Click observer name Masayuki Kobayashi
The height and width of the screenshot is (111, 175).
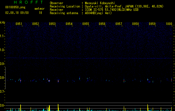pos(100,3)
